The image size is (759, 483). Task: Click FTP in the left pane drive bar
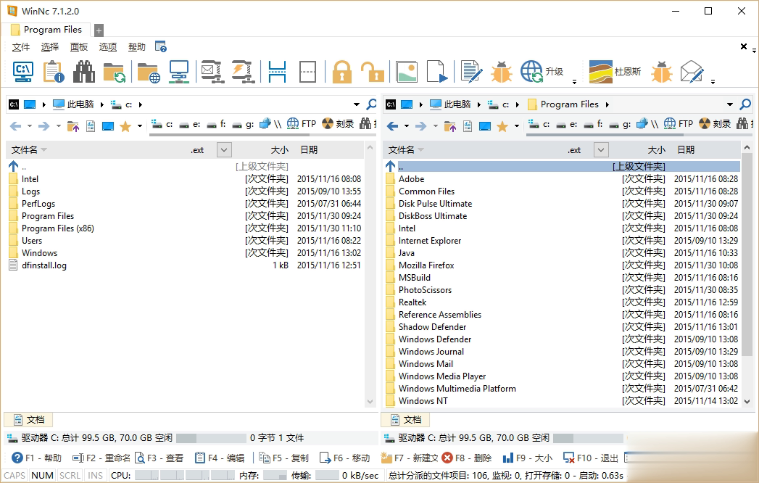(302, 124)
